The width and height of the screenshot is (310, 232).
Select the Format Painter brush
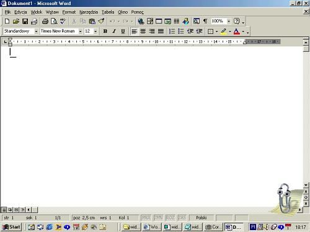[101, 21]
